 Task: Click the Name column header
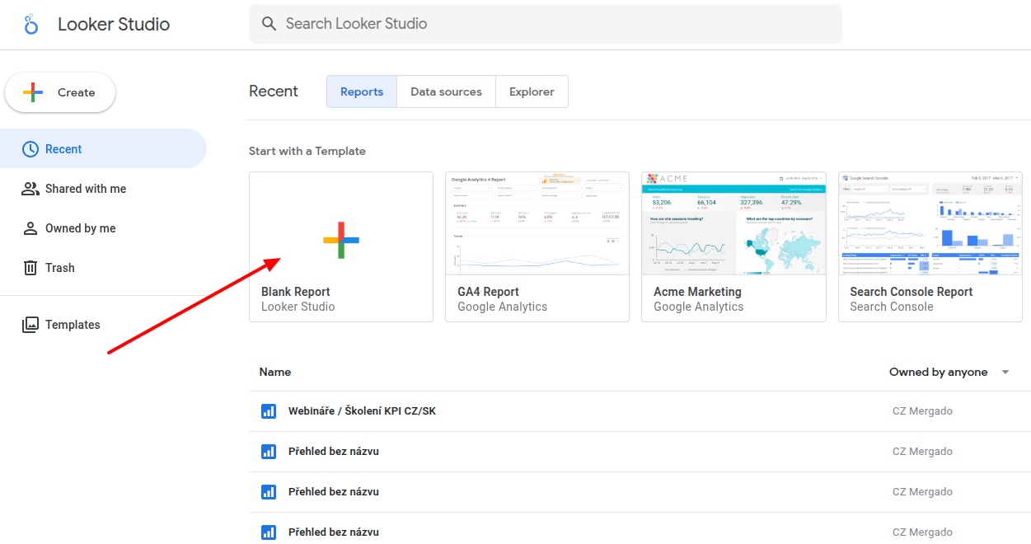(x=275, y=372)
